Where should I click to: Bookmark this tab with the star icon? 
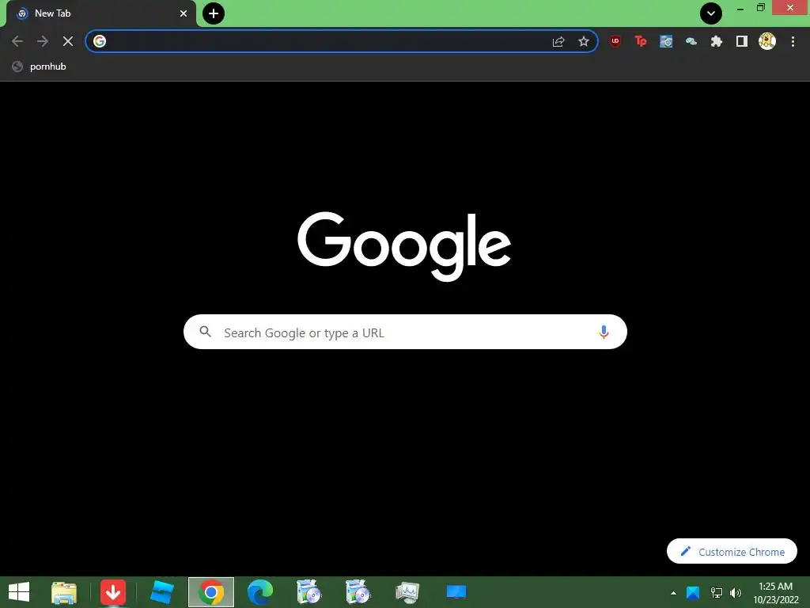pyautogui.click(x=584, y=41)
